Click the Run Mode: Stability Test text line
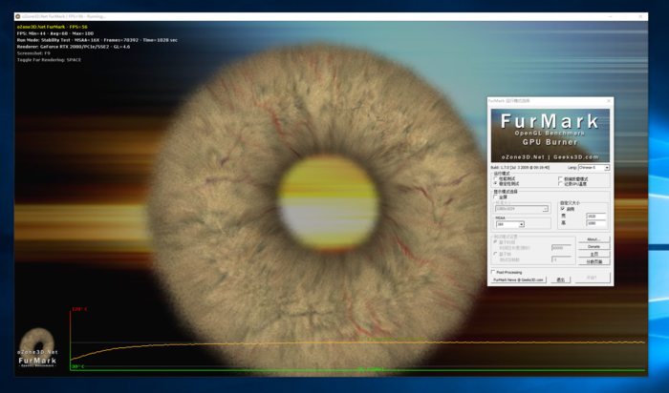 [97, 40]
